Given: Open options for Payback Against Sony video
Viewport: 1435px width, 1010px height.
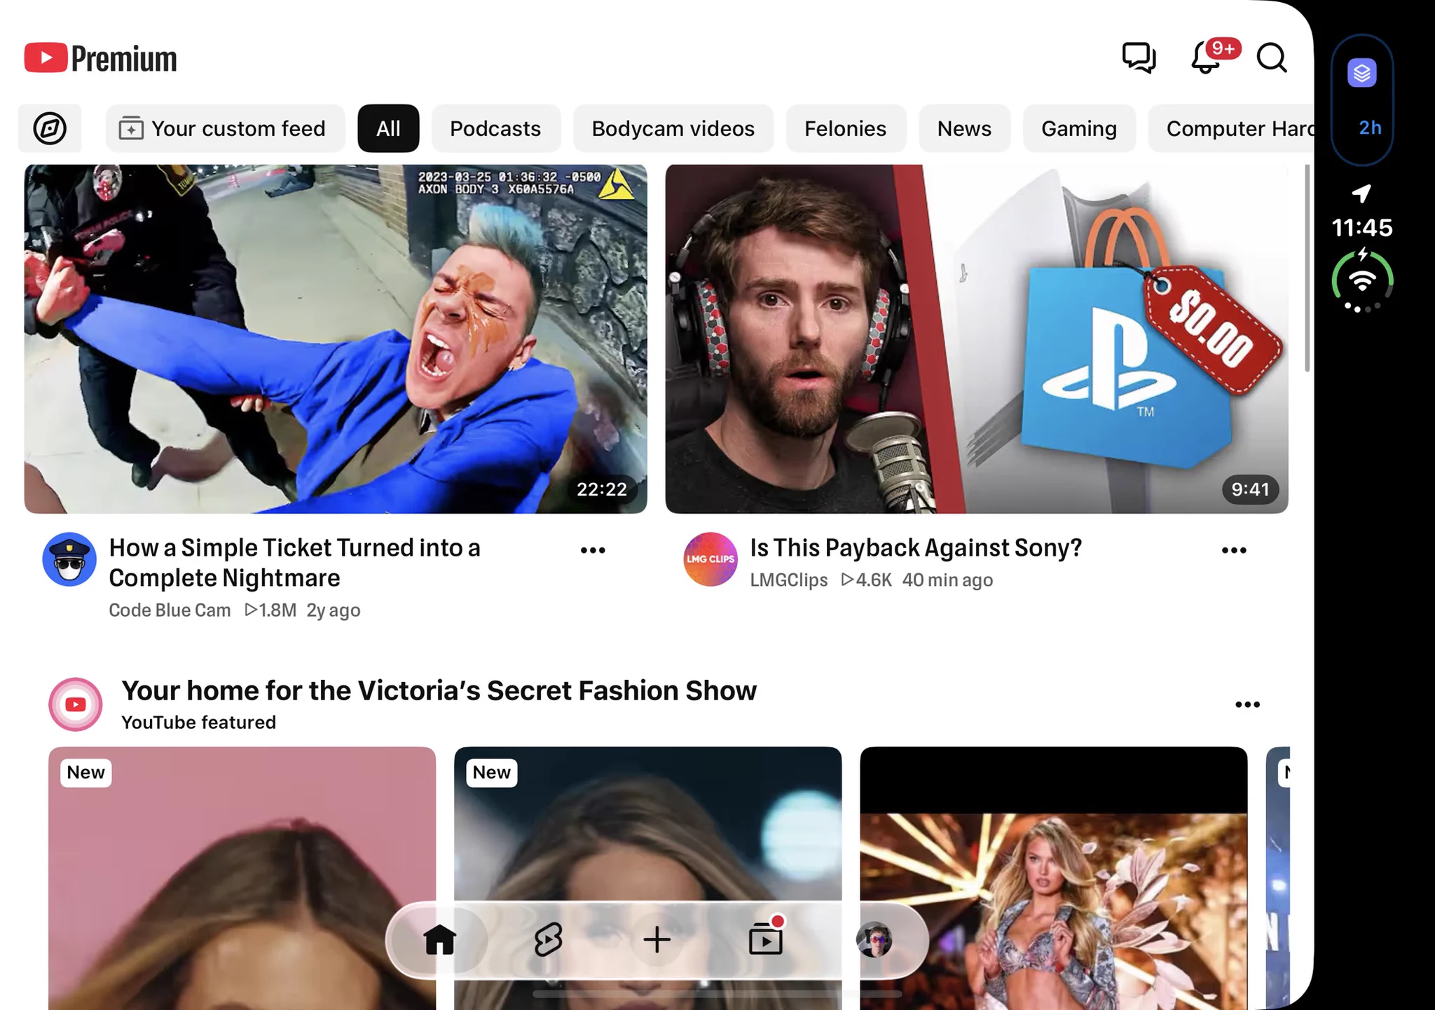Looking at the screenshot, I should pyautogui.click(x=1234, y=550).
